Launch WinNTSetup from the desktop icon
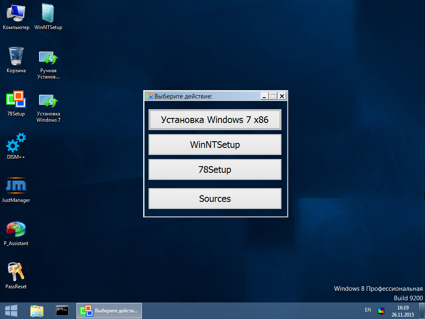This screenshot has height=319, width=425. tap(48, 16)
